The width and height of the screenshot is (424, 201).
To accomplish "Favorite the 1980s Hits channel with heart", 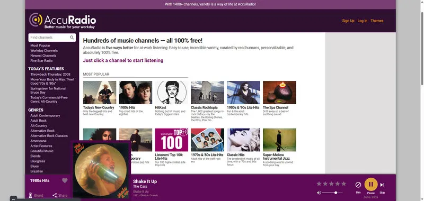I will click(65, 180).
